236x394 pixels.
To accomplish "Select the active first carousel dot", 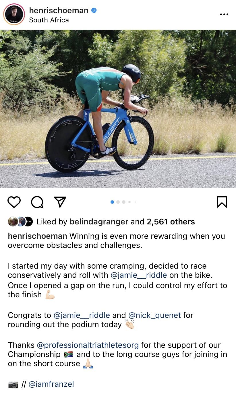I will coord(112,202).
